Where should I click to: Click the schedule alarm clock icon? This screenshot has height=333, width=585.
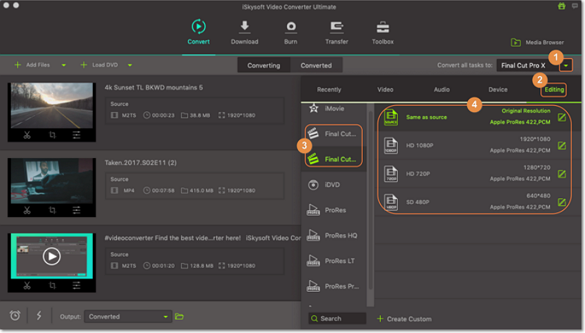coord(15,316)
